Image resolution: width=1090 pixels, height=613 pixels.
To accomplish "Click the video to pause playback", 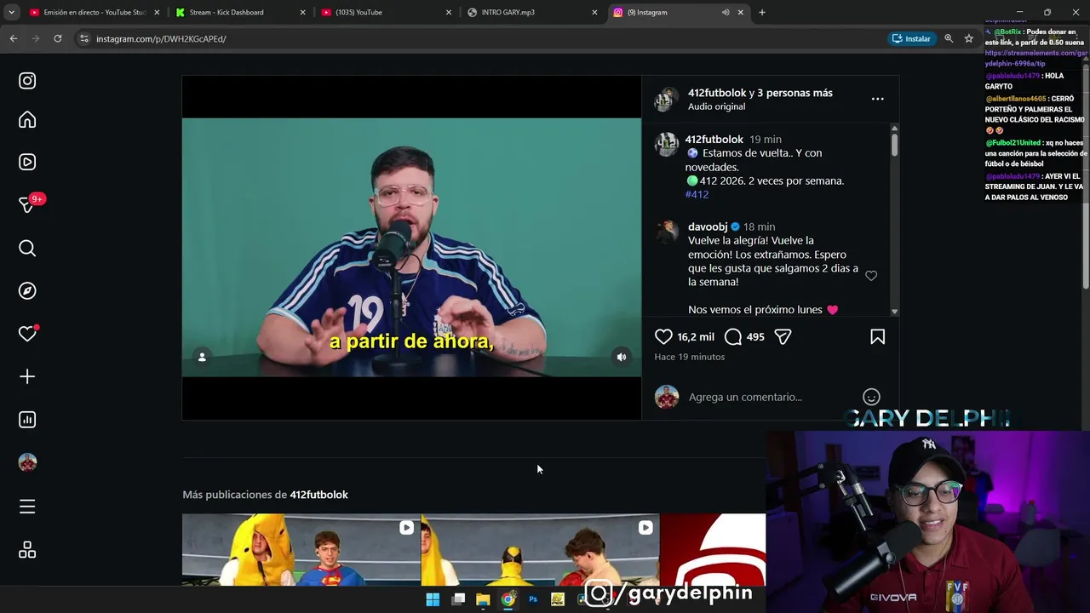I will [x=411, y=247].
